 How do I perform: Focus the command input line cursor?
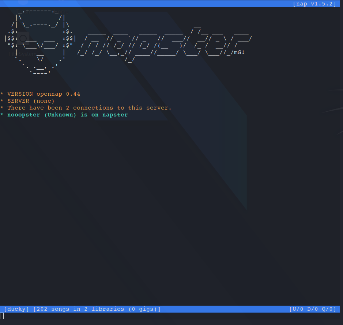point(2,316)
